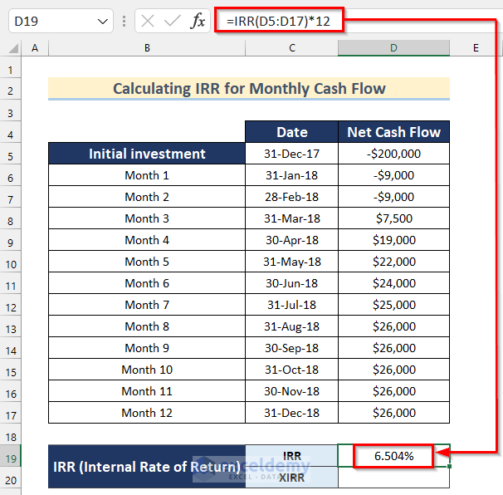Click the Name Box showing D19

tap(61, 22)
